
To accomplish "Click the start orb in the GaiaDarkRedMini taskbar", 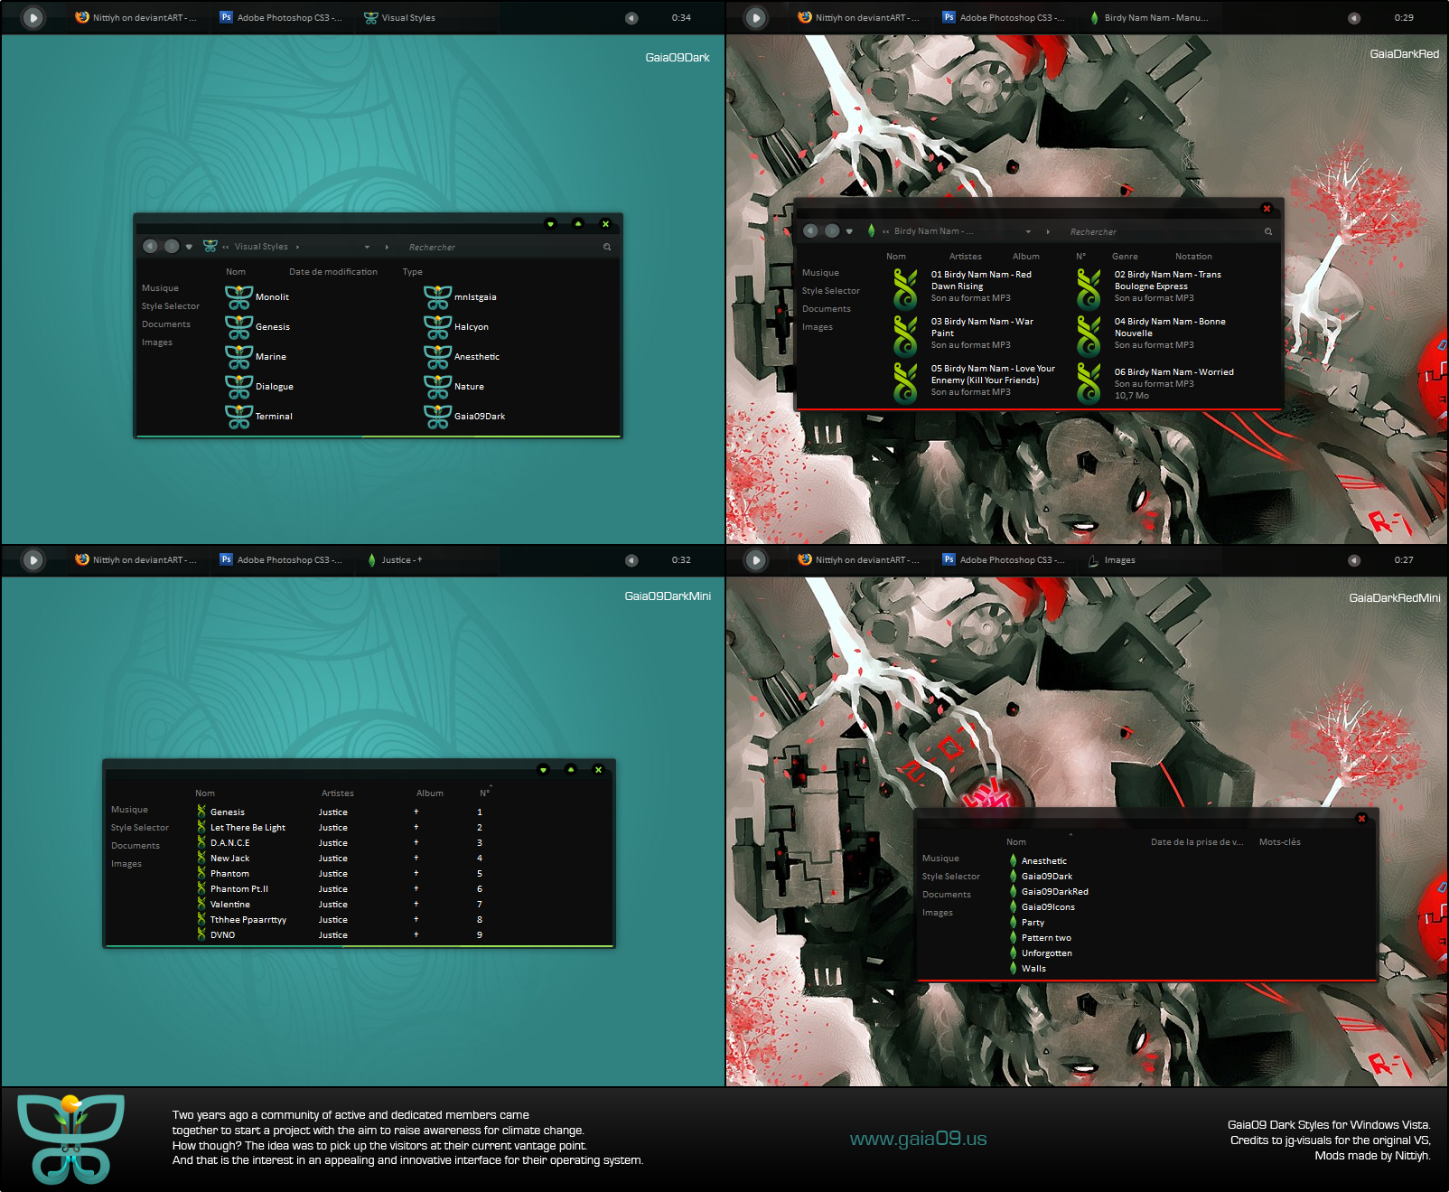I will (756, 559).
